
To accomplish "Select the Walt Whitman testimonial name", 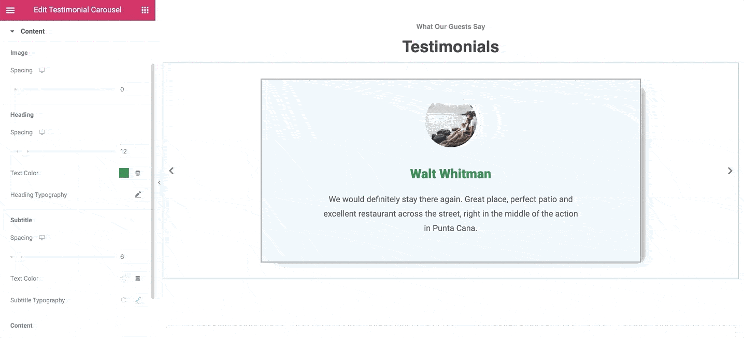I will click(x=451, y=174).
